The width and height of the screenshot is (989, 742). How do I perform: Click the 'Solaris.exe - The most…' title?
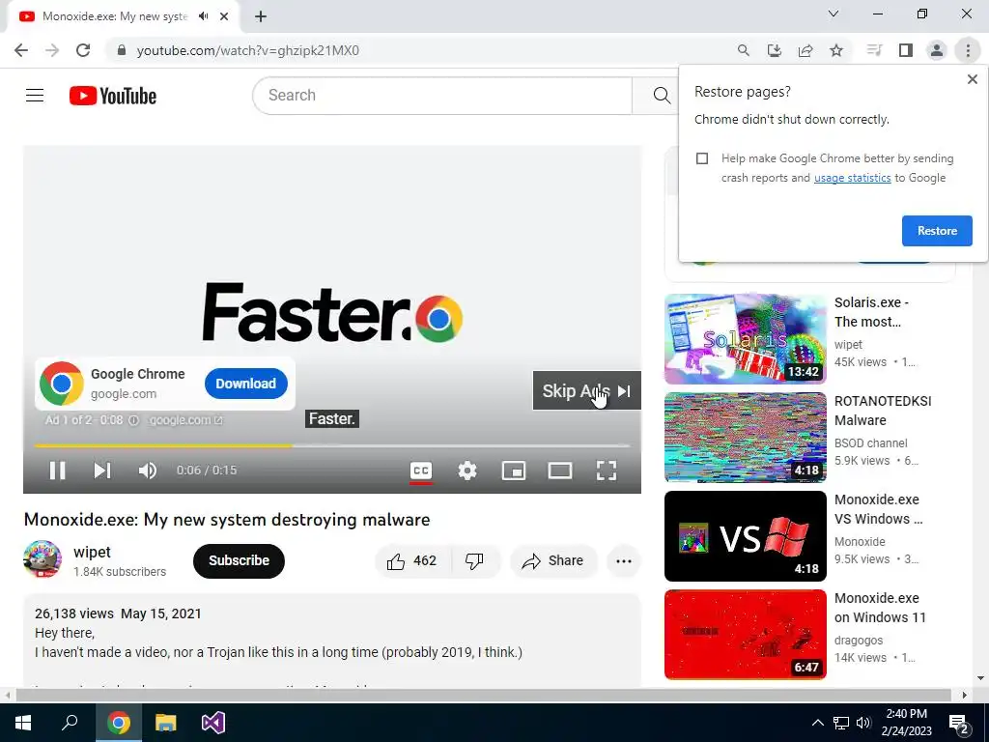tap(871, 312)
